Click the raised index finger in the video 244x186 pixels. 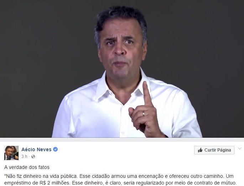[x=147, y=93]
